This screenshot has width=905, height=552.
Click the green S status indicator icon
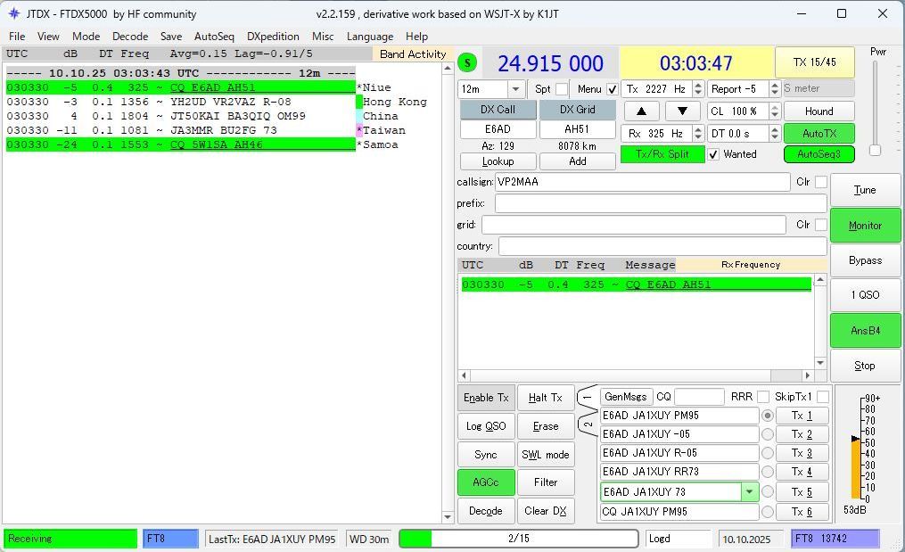pyautogui.click(x=467, y=62)
